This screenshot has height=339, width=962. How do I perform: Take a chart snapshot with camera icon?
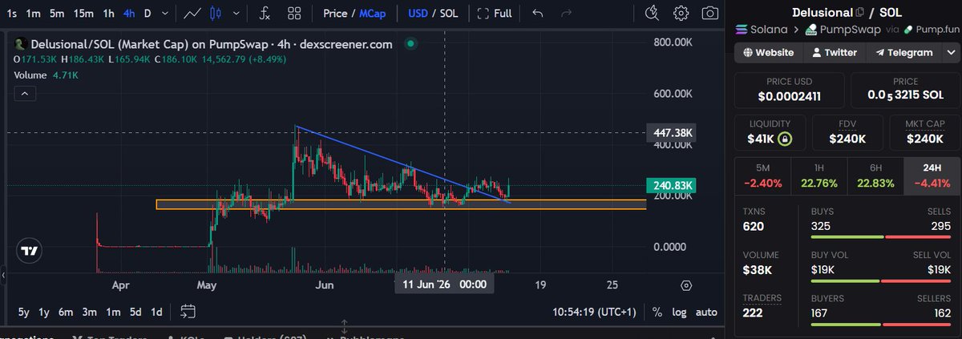[709, 14]
